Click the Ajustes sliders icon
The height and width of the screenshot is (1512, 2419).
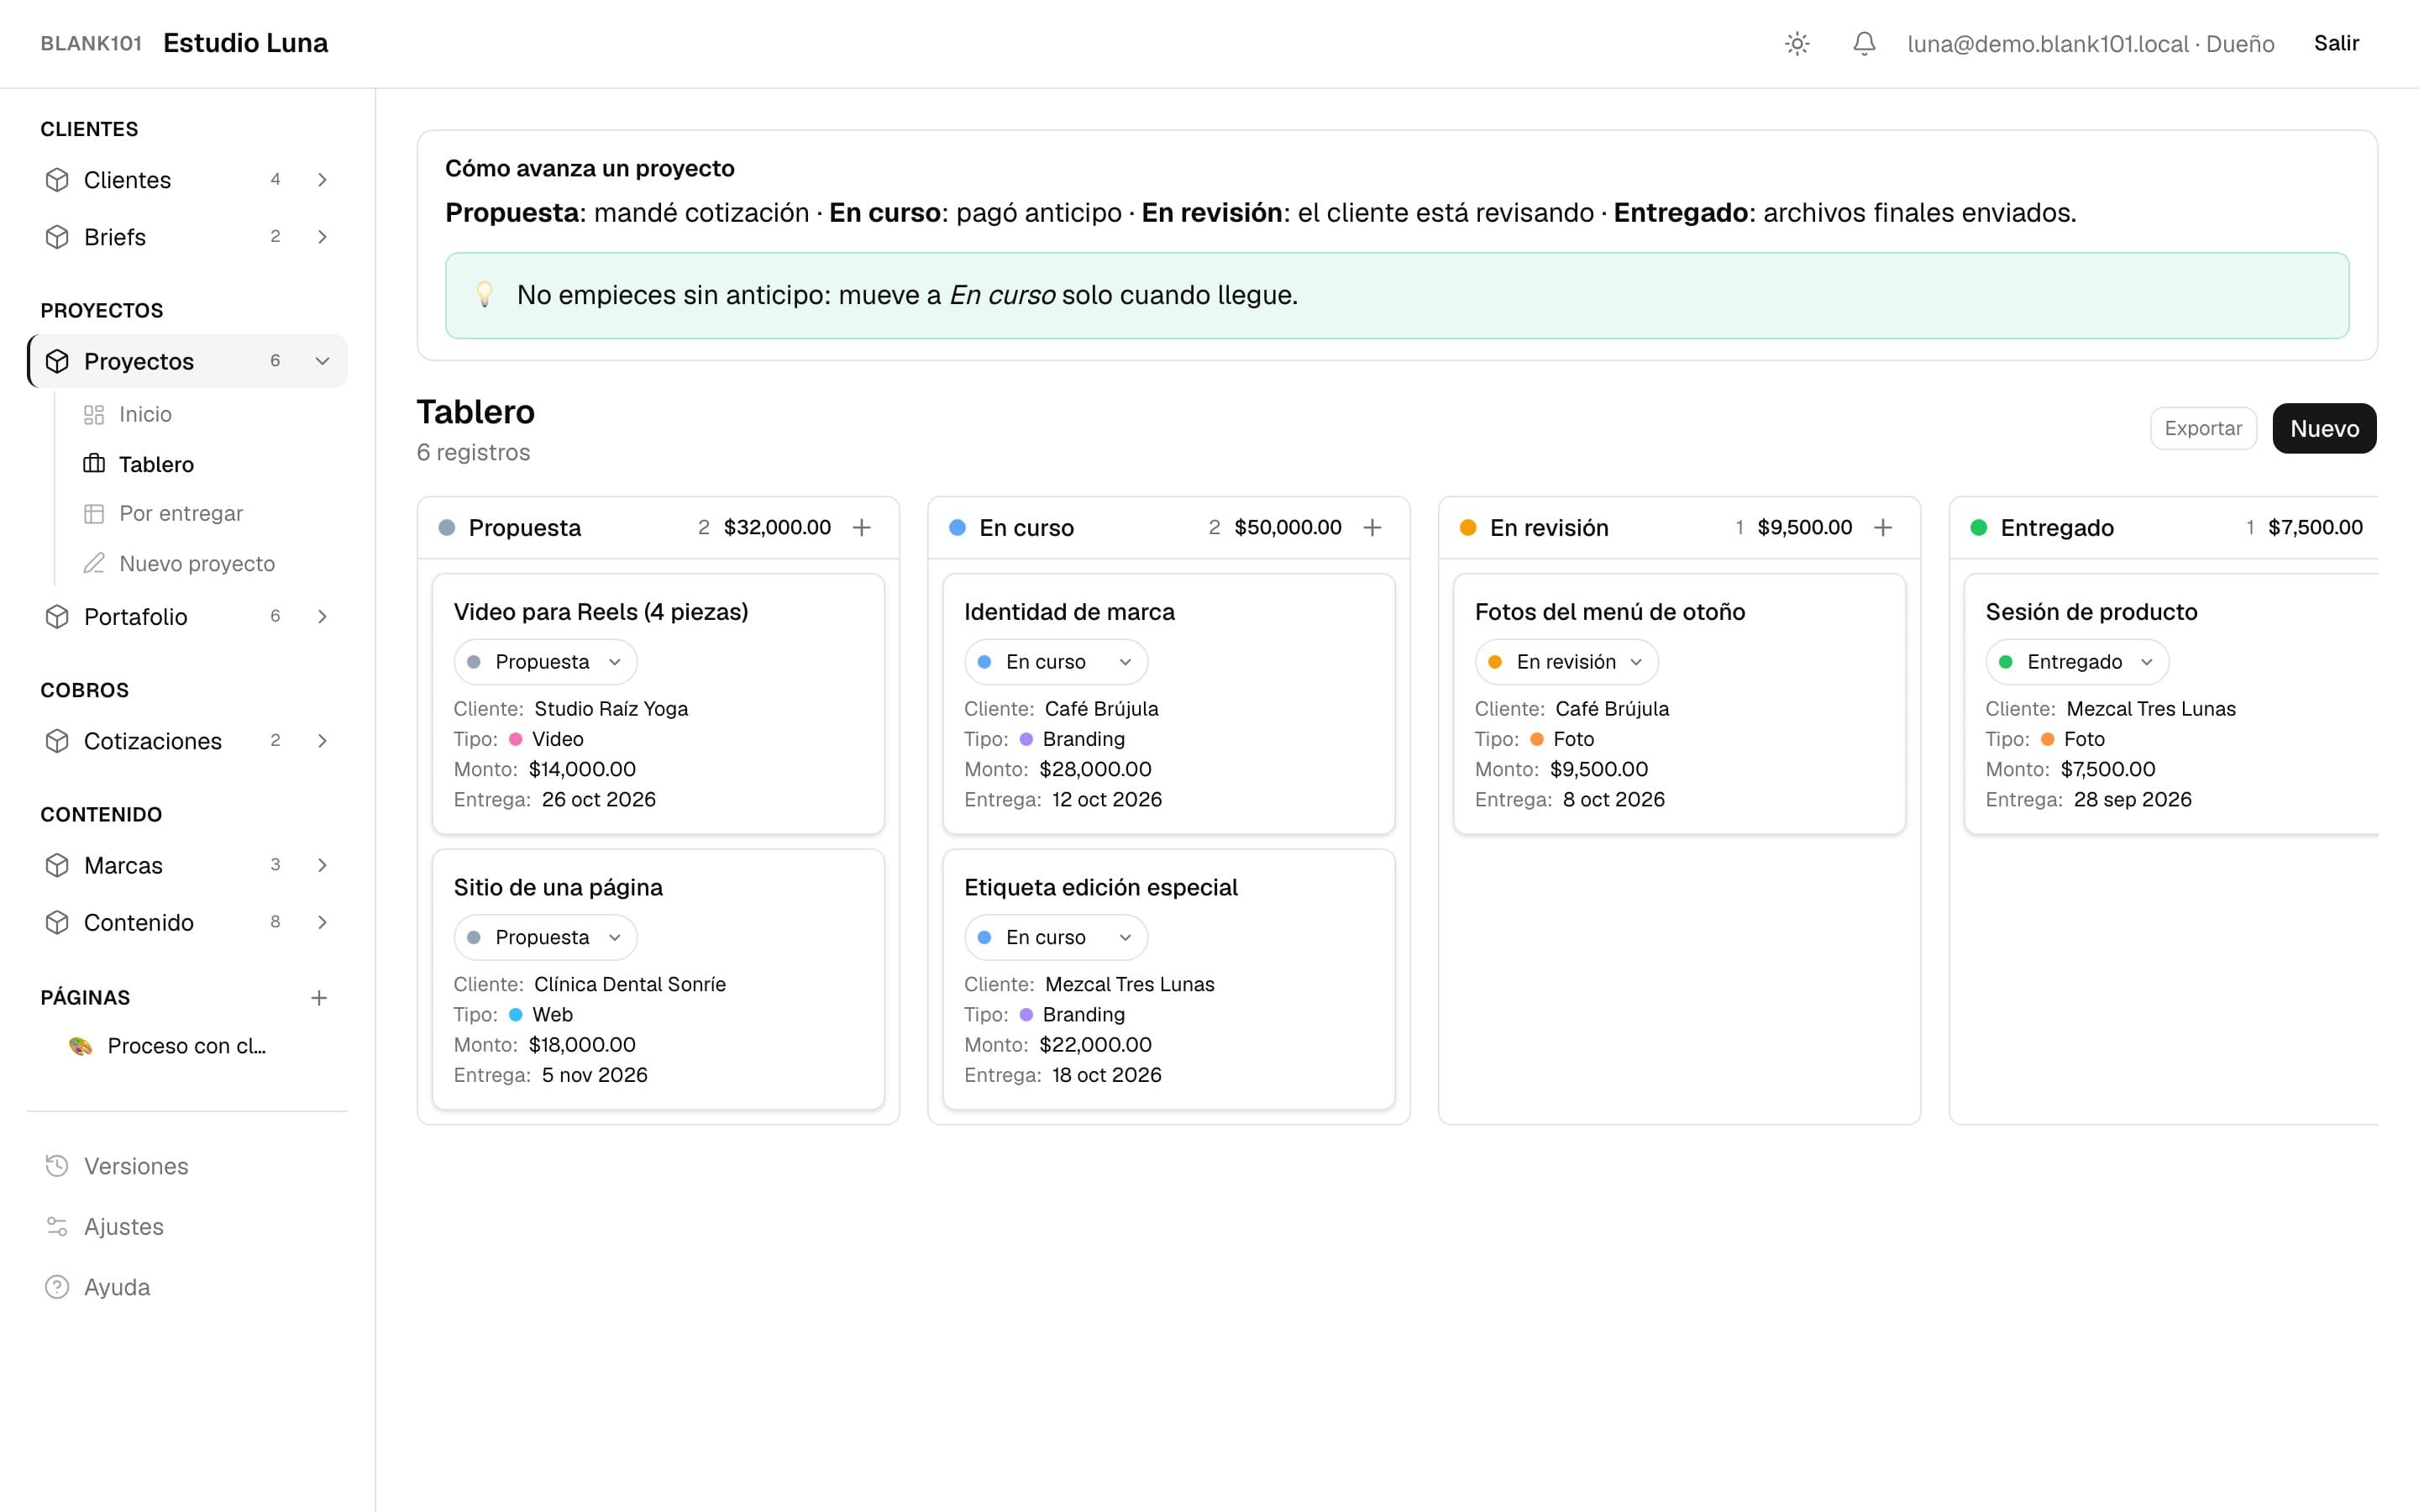pyautogui.click(x=57, y=1227)
